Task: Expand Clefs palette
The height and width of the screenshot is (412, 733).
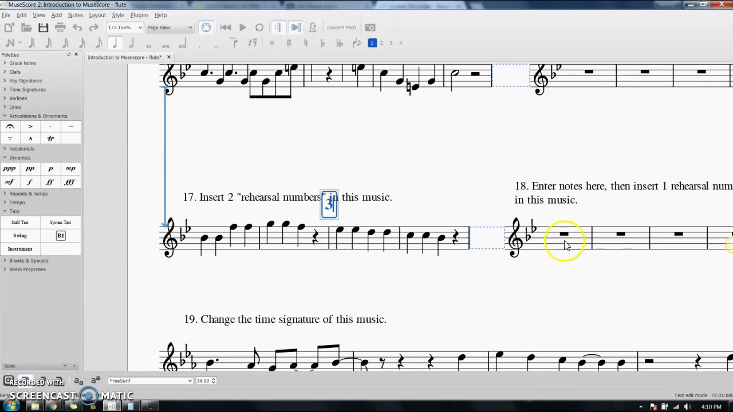Action: [x=14, y=72]
